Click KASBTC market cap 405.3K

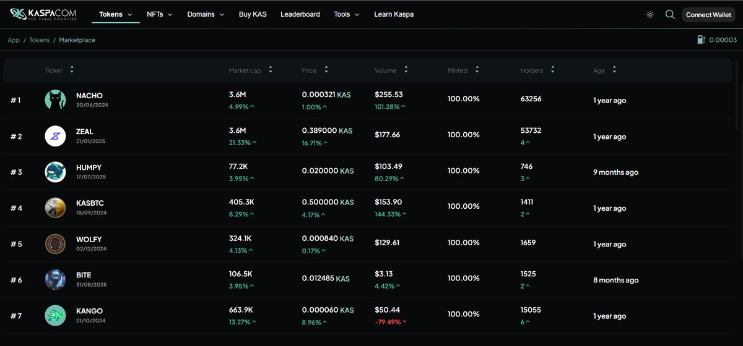(241, 202)
